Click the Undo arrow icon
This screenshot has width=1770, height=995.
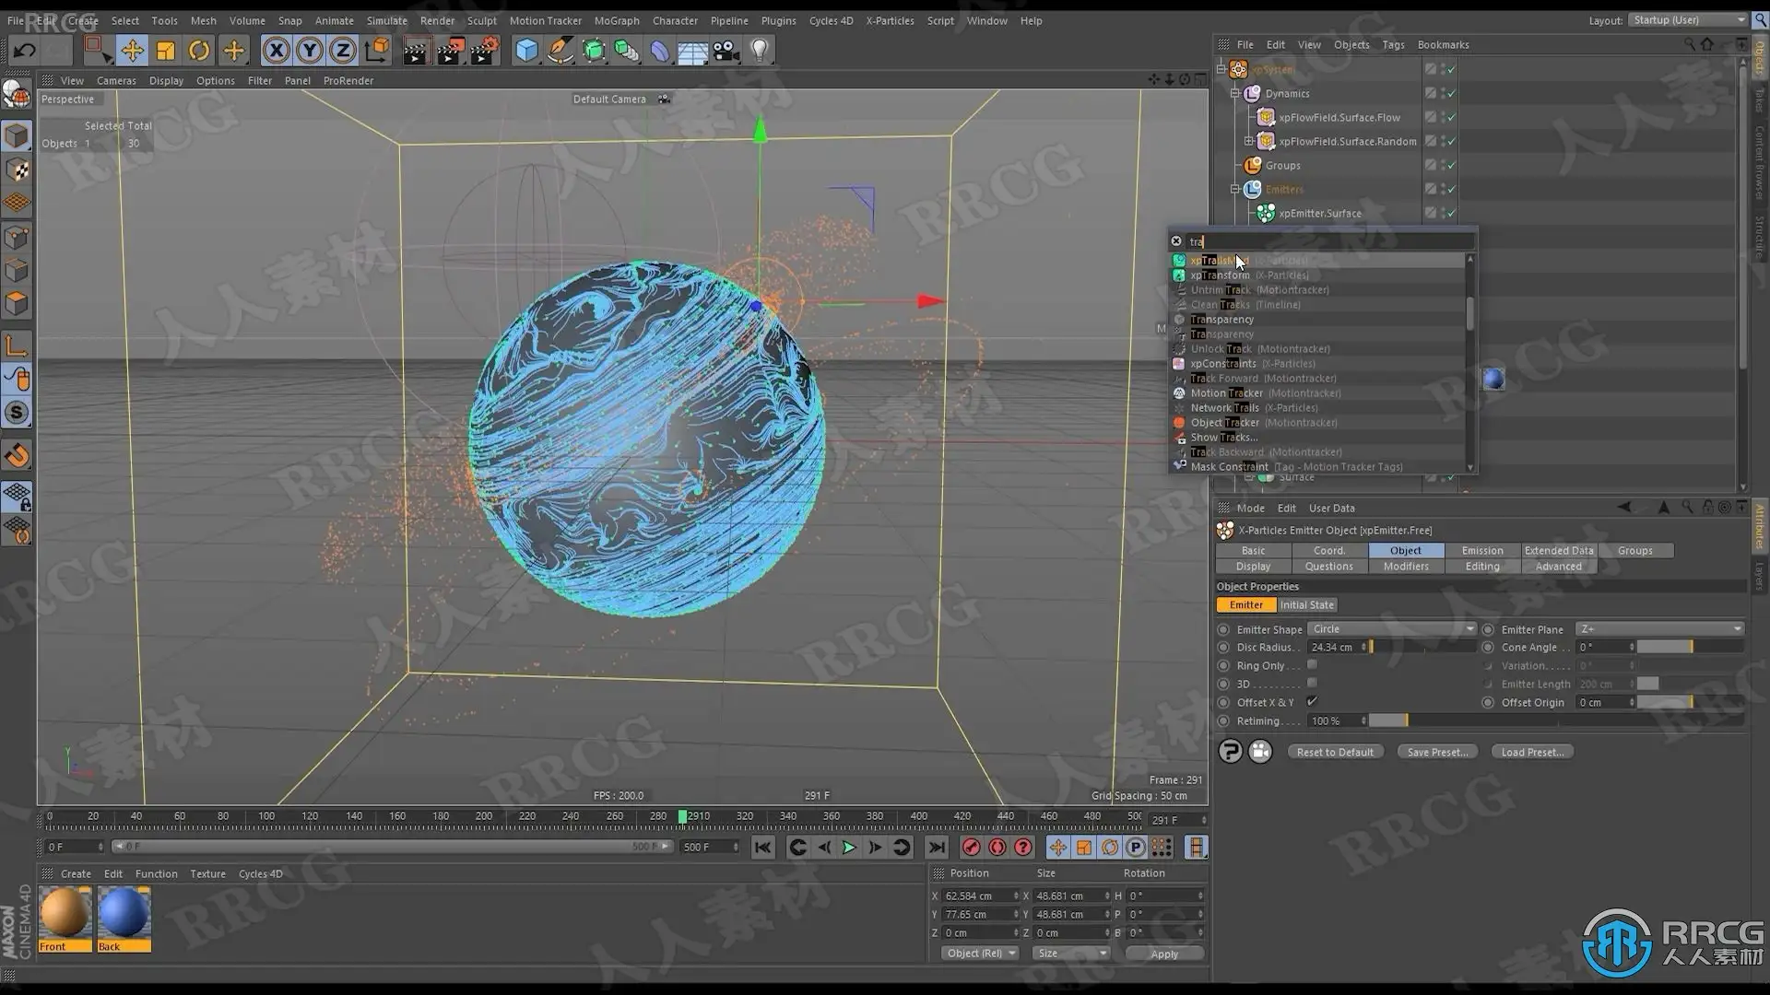(25, 51)
